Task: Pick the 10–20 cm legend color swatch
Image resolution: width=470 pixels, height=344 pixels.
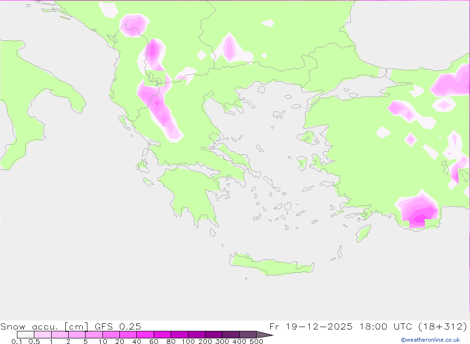Action: coord(111,335)
